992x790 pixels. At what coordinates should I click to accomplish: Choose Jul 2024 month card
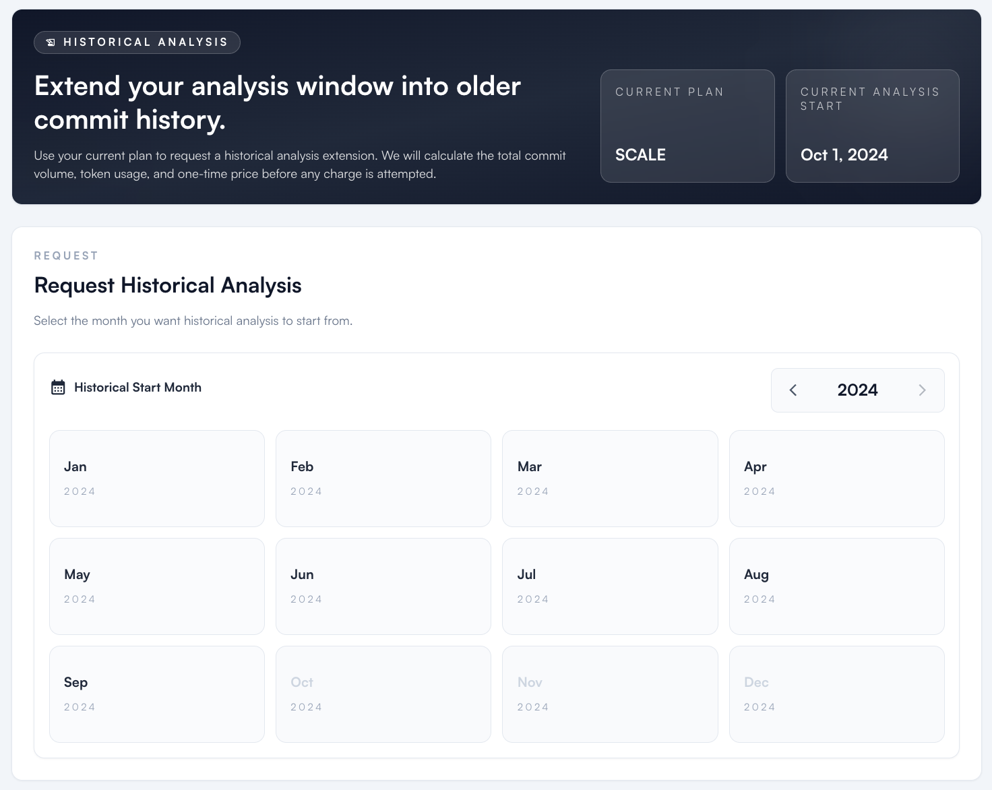pyautogui.click(x=610, y=586)
